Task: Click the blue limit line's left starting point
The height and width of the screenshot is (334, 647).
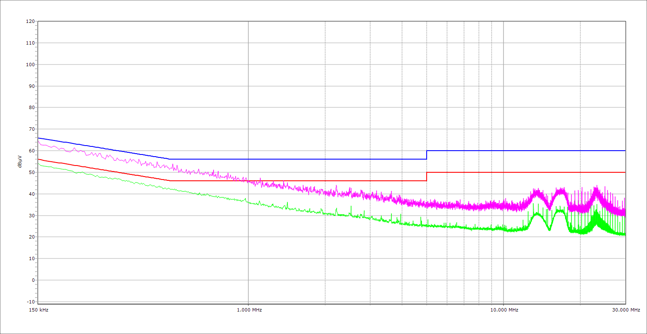Action: (x=38, y=138)
